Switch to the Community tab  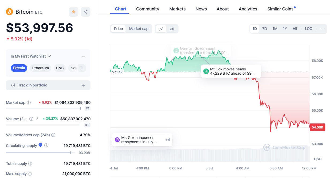point(148,9)
